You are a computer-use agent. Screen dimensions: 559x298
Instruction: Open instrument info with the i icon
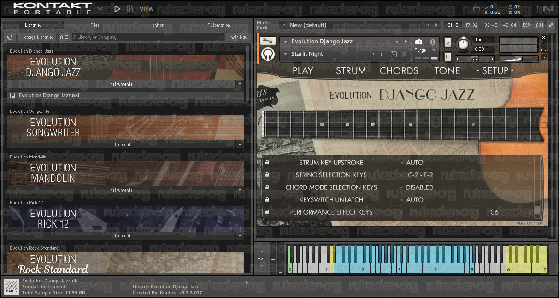(x=432, y=41)
